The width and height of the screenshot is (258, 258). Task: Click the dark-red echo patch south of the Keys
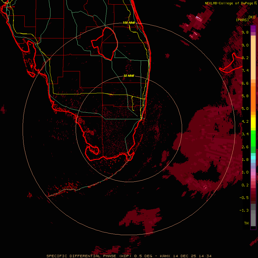(141, 220)
